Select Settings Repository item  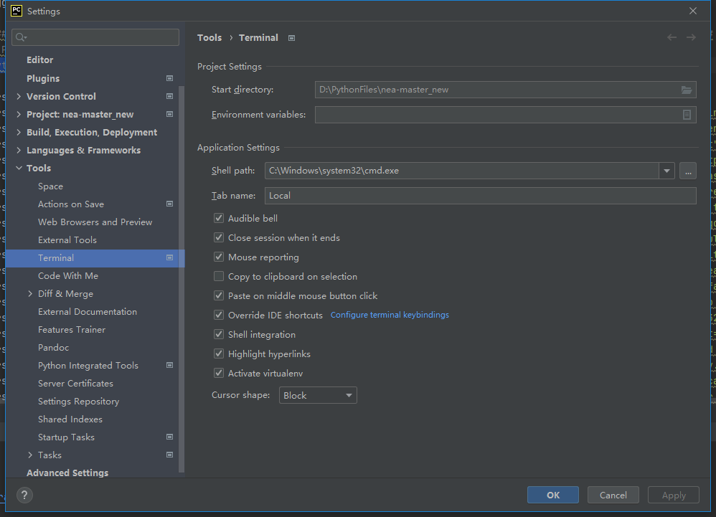click(78, 402)
